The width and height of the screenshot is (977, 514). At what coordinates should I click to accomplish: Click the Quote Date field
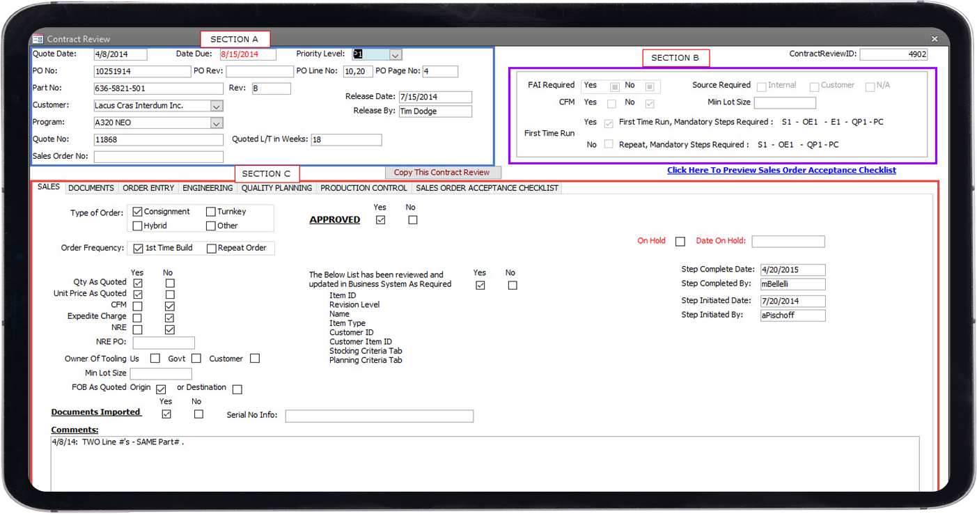[x=120, y=54]
